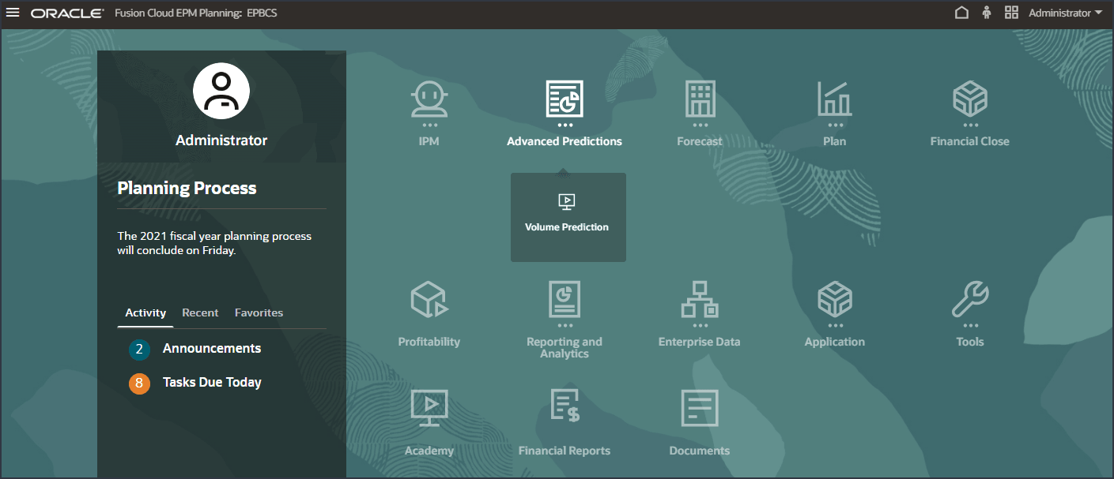Screen dimensions: 1114x479
Task: Open the grid-style flow switcher icon
Action: pyautogui.click(x=1011, y=13)
